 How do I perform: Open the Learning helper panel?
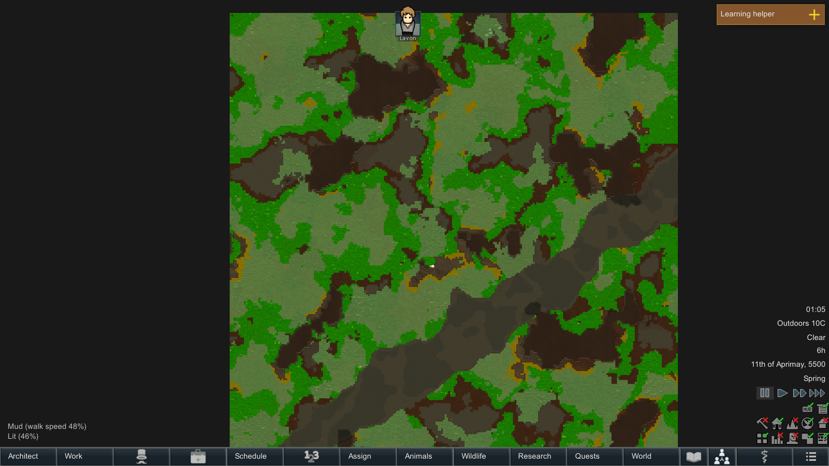tap(770, 15)
